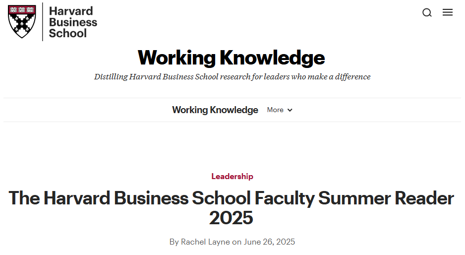Open the hamburger menu icon
Image resolution: width=465 pixels, height=255 pixels.
click(448, 12)
